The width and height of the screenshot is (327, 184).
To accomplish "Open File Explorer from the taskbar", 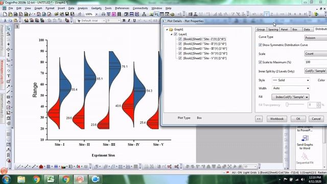I will click(21, 179).
